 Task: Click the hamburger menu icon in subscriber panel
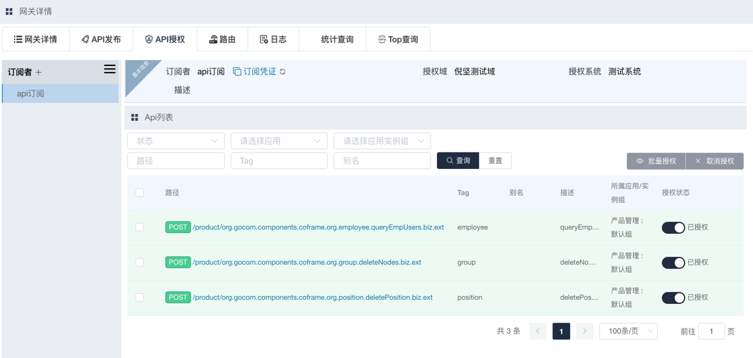pos(110,69)
